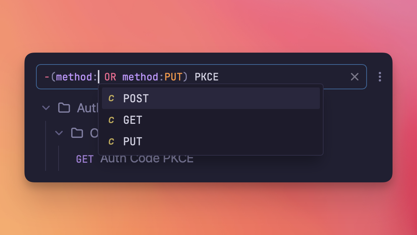Screen dimensions: 417x235
Task: Open the vertical three-dot overflow menu
Action: pyautogui.click(x=380, y=77)
